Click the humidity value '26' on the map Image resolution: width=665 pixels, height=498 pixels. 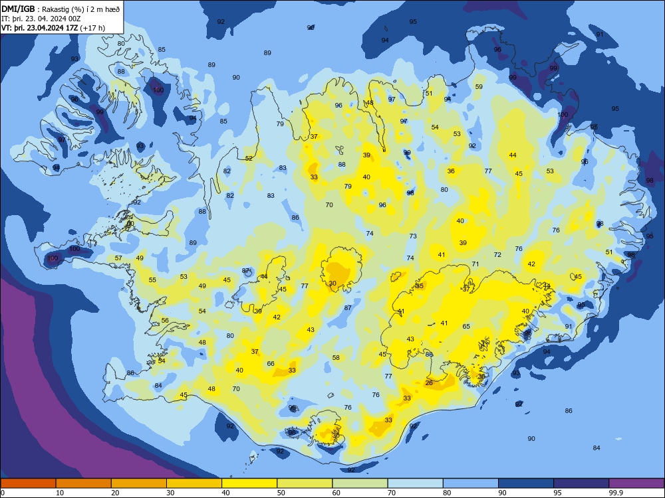429,383
